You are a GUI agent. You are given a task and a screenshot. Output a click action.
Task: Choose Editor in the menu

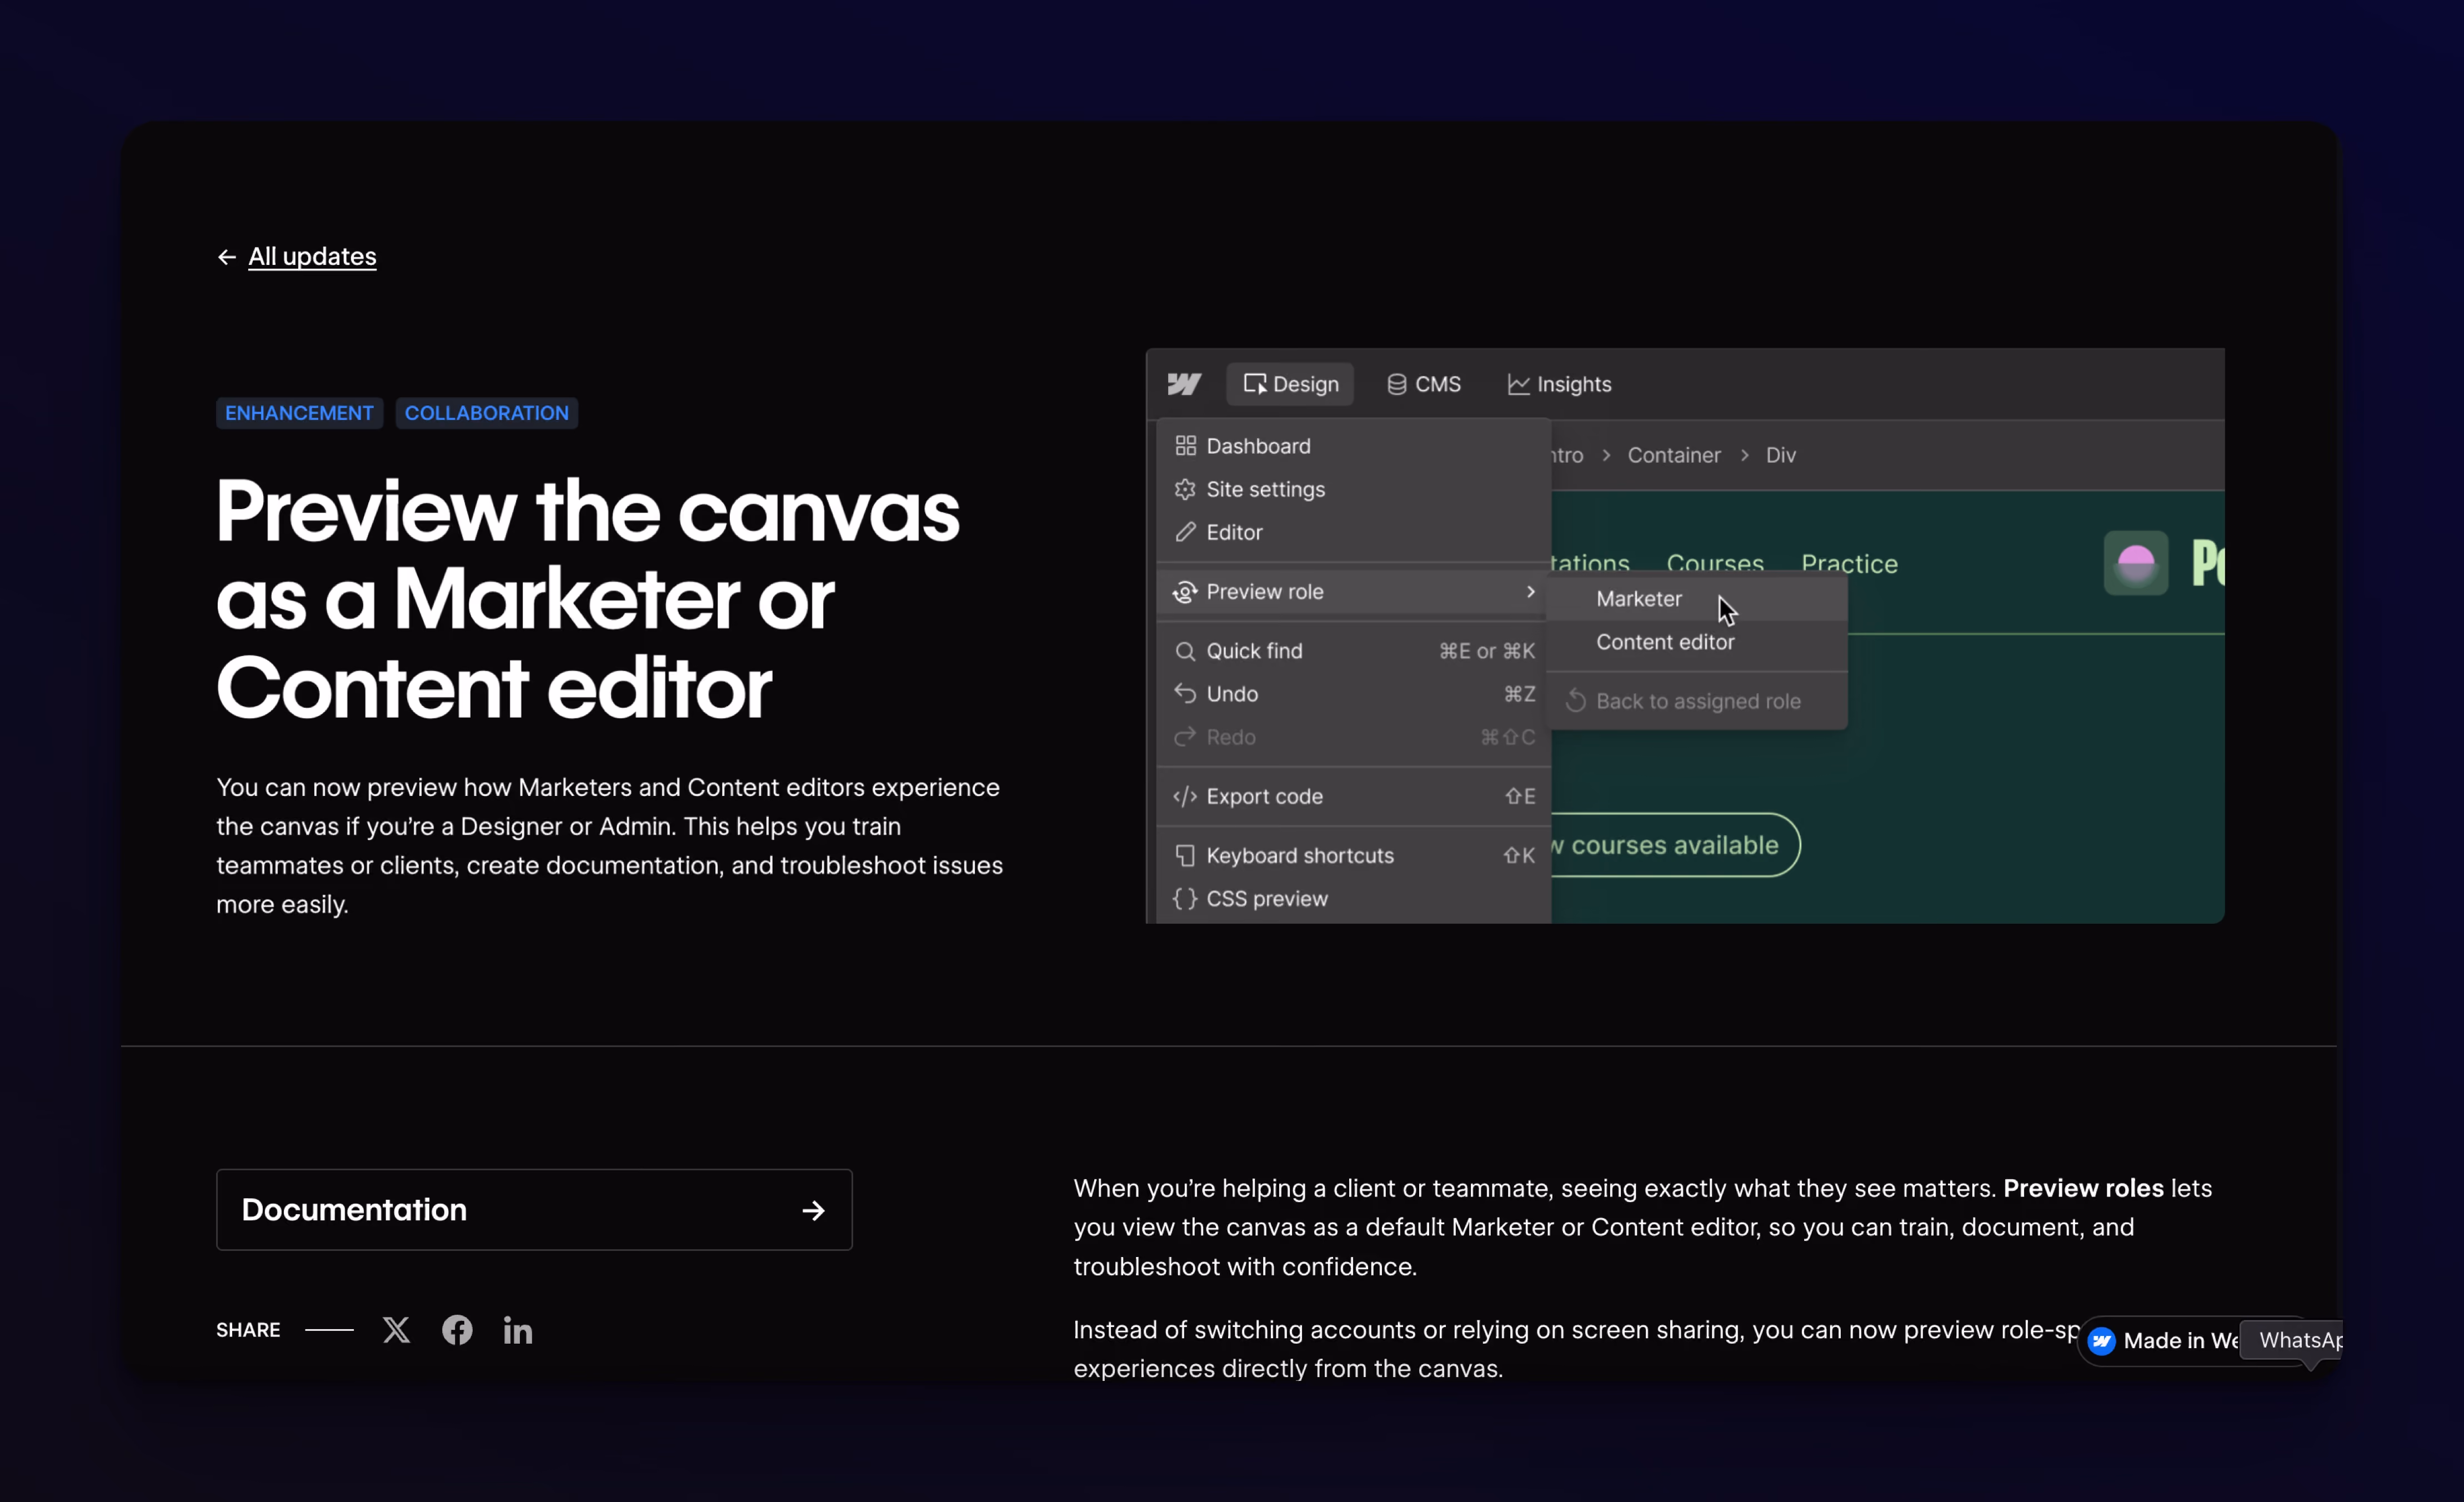coord(1353,532)
